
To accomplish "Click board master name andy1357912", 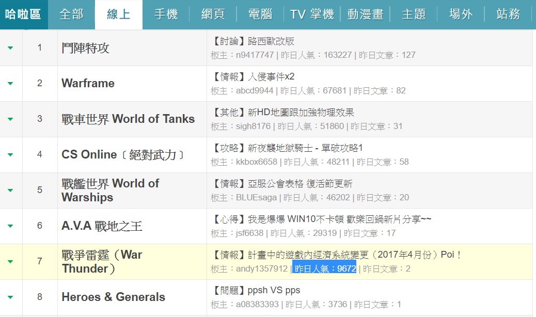I will click(x=262, y=269).
